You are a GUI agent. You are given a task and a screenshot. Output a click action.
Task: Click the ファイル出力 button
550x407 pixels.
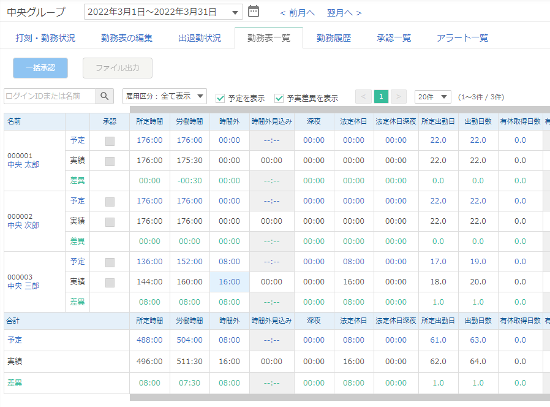117,68
